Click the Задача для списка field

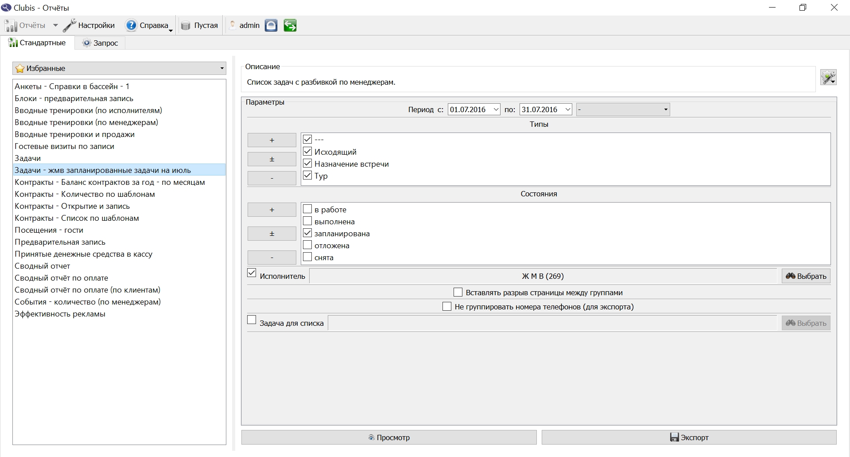pyautogui.click(x=552, y=323)
